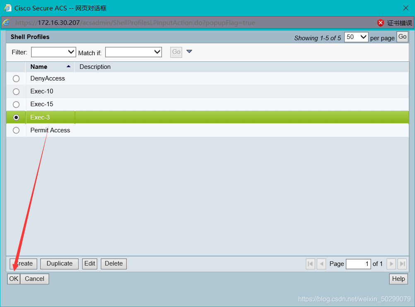Go to the first page icon
Viewport: 415px width, 307px height.
point(311,264)
